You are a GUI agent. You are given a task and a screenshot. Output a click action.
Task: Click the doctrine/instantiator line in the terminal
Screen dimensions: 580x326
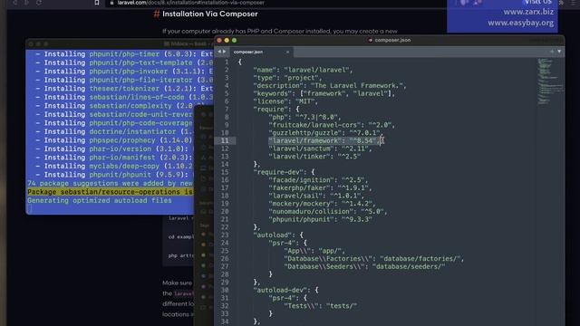[x=115, y=131]
